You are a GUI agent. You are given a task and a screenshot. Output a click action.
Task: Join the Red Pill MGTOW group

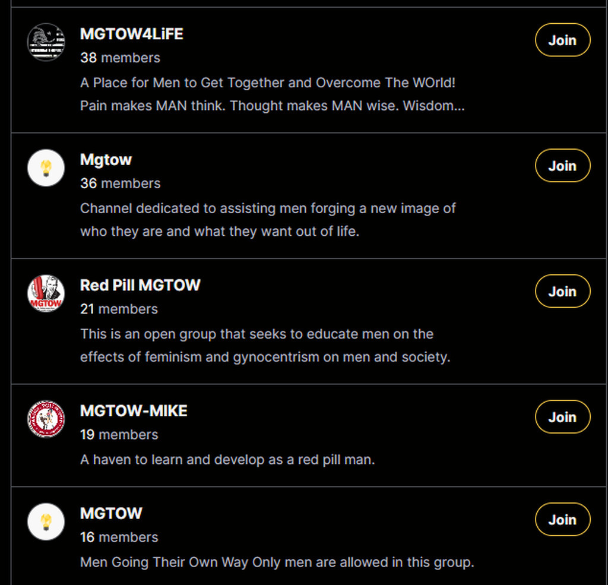(562, 292)
